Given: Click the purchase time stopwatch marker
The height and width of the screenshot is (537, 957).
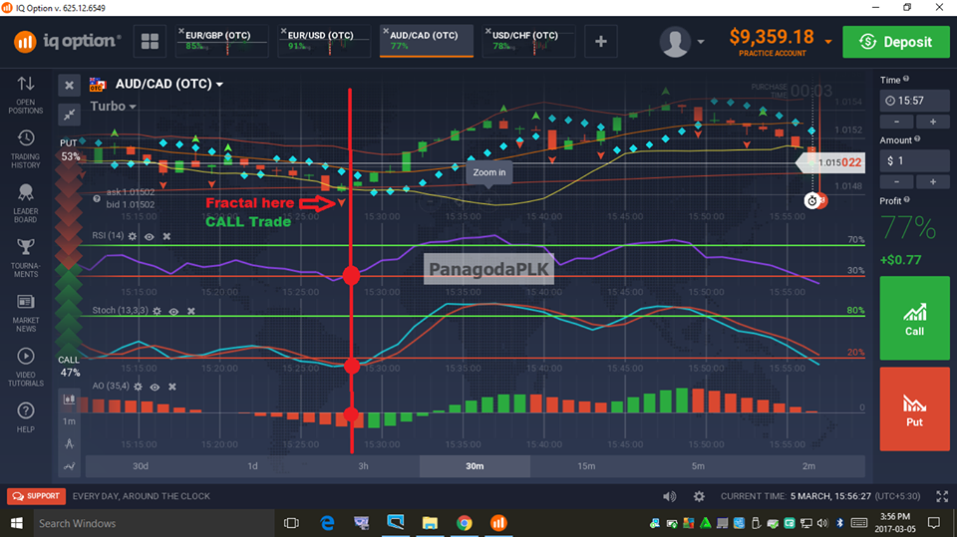Looking at the screenshot, I should point(811,201).
